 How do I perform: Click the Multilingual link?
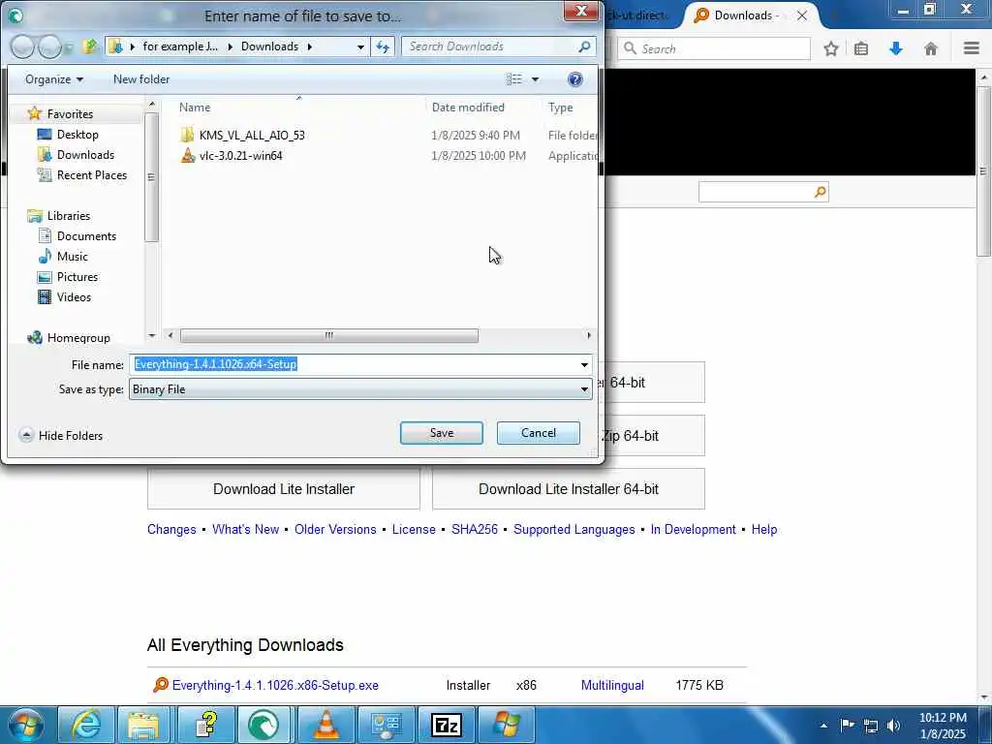pos(612,685)
